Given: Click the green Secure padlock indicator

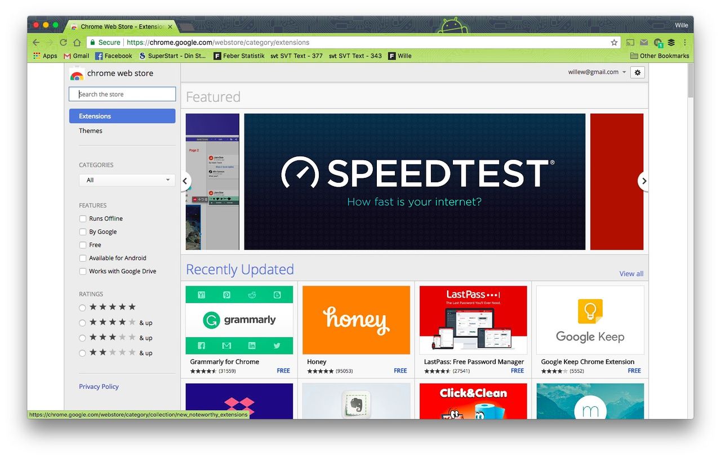Looking at the screenshot, I should click(x=104, y=42).
